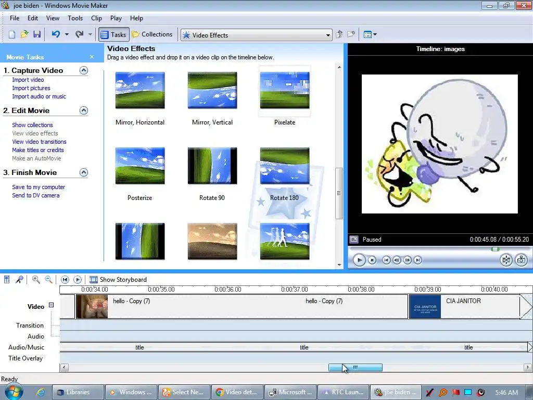Click View video transitions link
Viewport: 533px width, 400px height.
[x=39, y=142]
